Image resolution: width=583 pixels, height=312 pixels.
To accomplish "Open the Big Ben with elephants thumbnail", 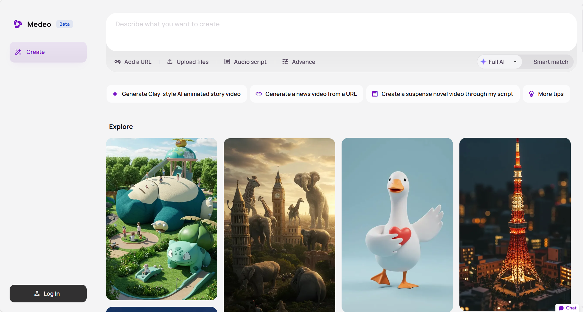I will [x=279, y=225].
